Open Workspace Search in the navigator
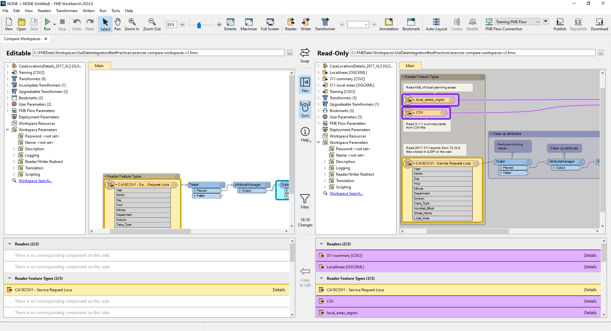The width and height of the screenshot is (611, 331). coord(35,180)
